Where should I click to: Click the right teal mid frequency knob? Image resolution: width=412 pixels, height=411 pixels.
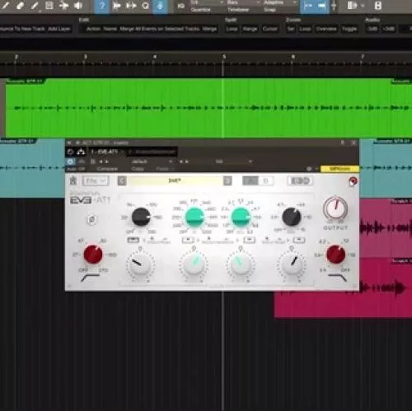(x=241, y=217)
